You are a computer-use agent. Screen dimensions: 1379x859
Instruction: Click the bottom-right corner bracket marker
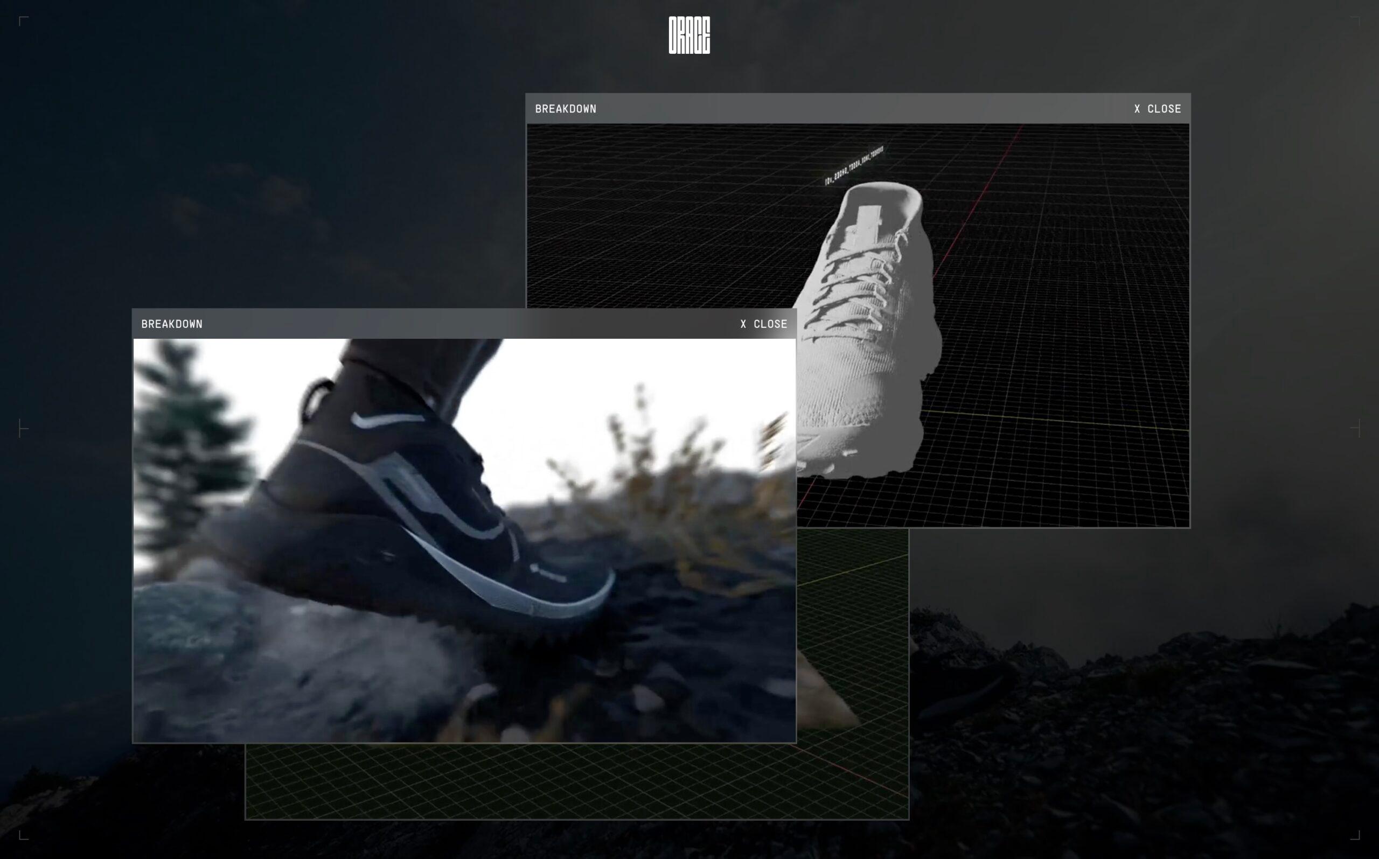pos(1356,835)
